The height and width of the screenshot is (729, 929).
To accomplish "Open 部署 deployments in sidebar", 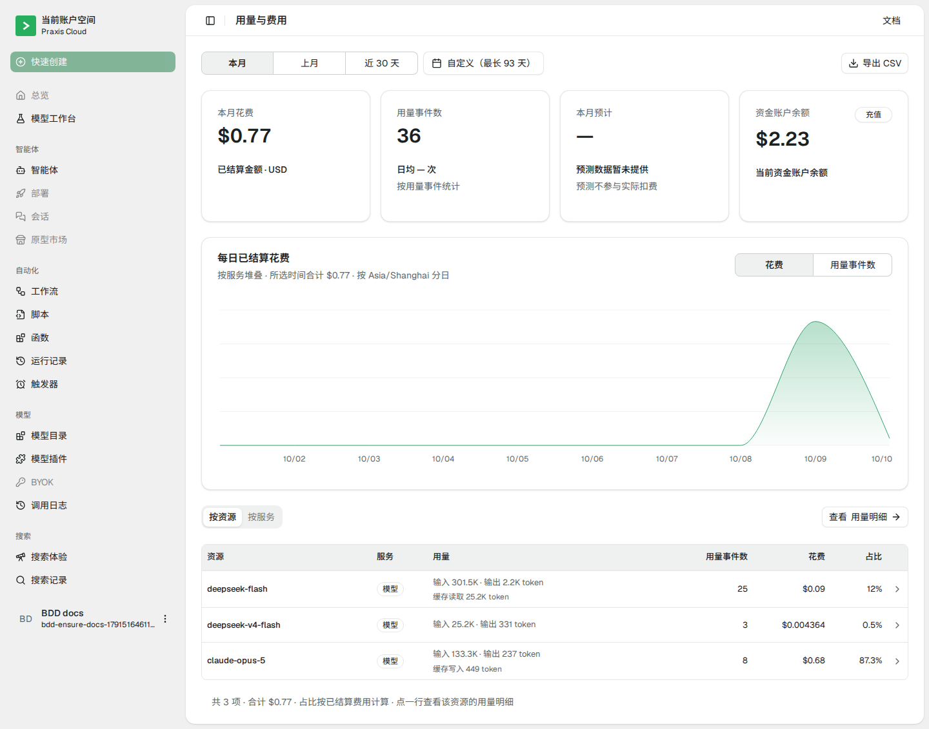I will [x=93, y=193].
